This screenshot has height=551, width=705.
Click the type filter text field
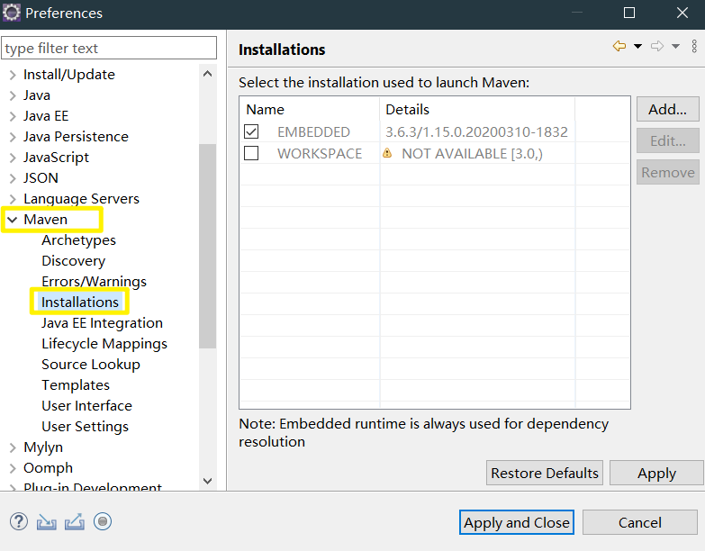click(x=109, y=48)
